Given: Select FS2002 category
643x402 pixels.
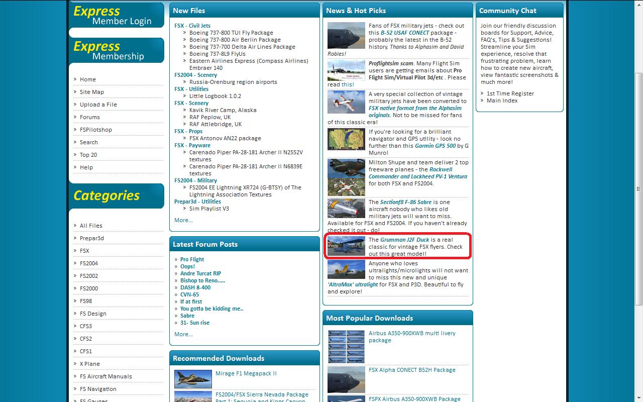Looking at the screenshot, I should click(89, 276).
